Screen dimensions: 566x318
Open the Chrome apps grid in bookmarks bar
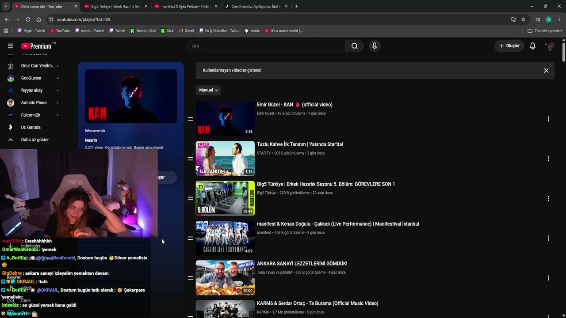tap(6, 31)
